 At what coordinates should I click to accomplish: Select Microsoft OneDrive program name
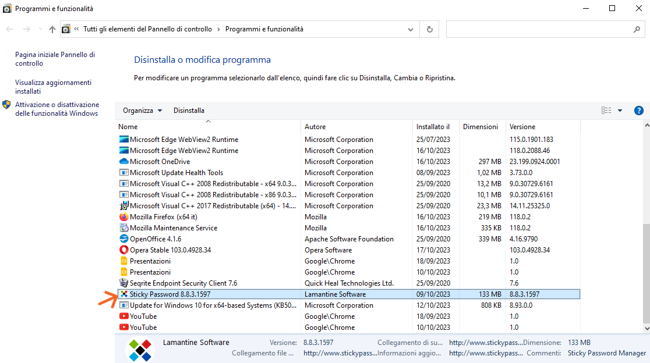tap(160, 161)
